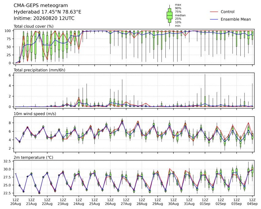Image resolution: width=261 pixels, height=209 pixels.
Task: Click the 10m wind speed panel title
Action: pyautogui.click(x=35, y=114)
